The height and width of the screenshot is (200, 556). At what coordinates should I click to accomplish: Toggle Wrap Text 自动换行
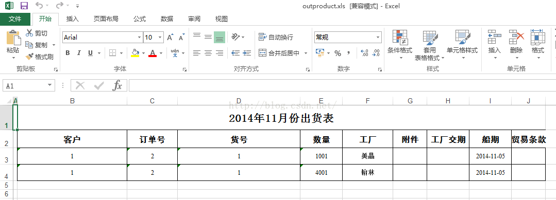click(x=276, y=37)
